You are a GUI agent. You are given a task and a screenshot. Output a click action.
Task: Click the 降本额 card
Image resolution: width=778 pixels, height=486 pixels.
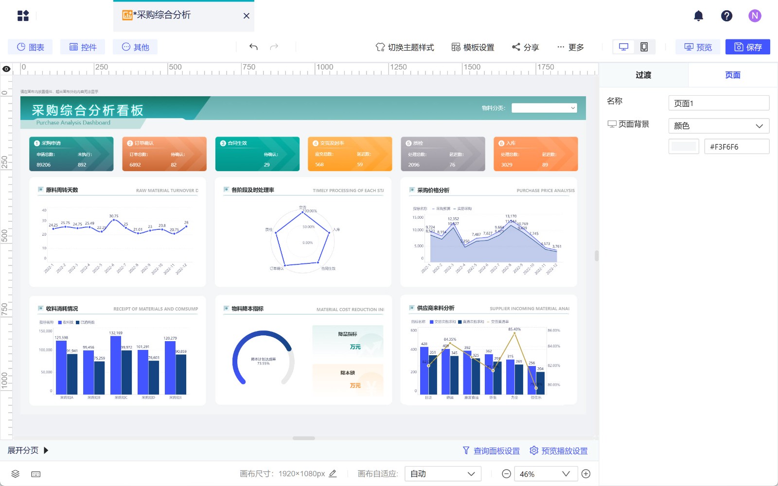pyautogui.click(x=348, y=380)
